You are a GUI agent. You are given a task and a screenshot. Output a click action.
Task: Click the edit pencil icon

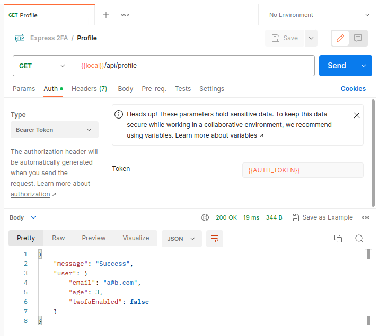pyautogui.click(x=340, y=38)
